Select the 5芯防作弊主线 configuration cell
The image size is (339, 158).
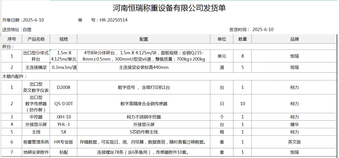click(x=144, y=132)
